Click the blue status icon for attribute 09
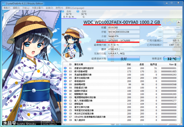The image size is (184, 127). [x=65, y=84]
